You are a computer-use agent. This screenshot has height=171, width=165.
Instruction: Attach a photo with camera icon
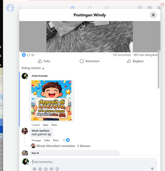(46, 169)
